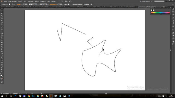Open the brush definition dropdown

[x=48, y=4]
